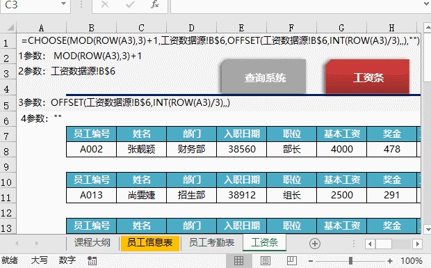This screenshot has height=268, width=431.
Task: Click 员工编号 header in row 7
Action: (x=91, y=134)
